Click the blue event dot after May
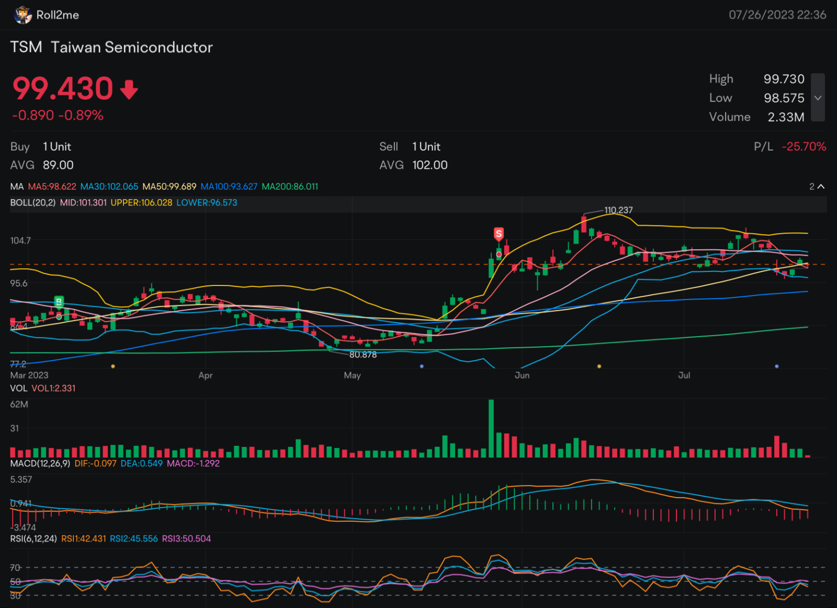 click(422, 366)
